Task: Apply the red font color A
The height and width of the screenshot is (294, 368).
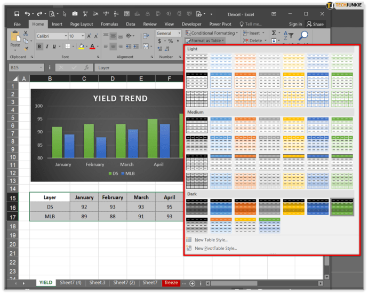Action: pos(92,46)
